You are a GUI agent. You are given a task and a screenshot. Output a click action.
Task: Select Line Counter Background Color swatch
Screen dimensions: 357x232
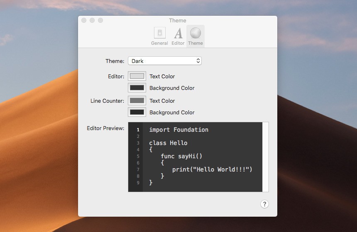(x=137, y=112)
